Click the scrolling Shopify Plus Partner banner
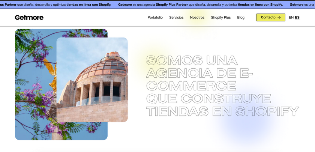The height and width of the screenshot is (152, 315). point(157,5)
